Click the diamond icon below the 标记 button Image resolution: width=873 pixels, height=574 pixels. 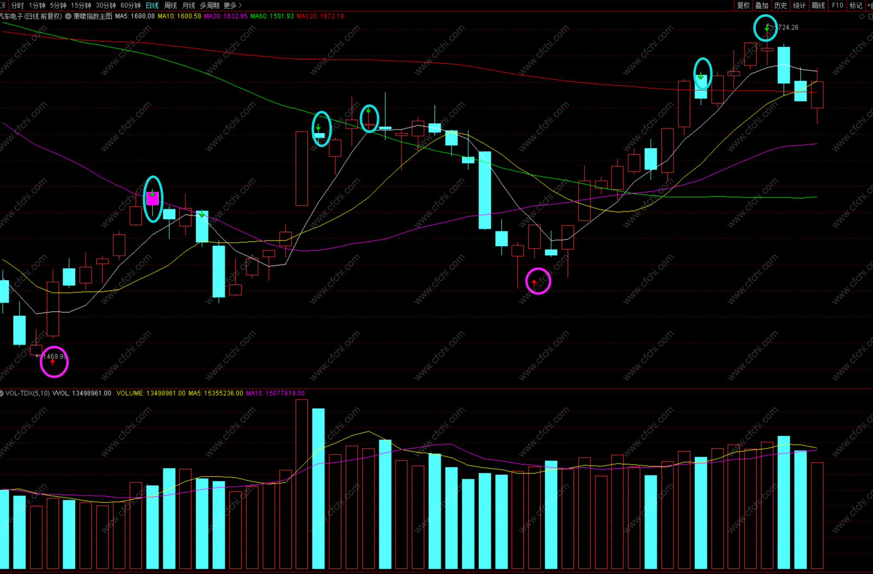862,16
